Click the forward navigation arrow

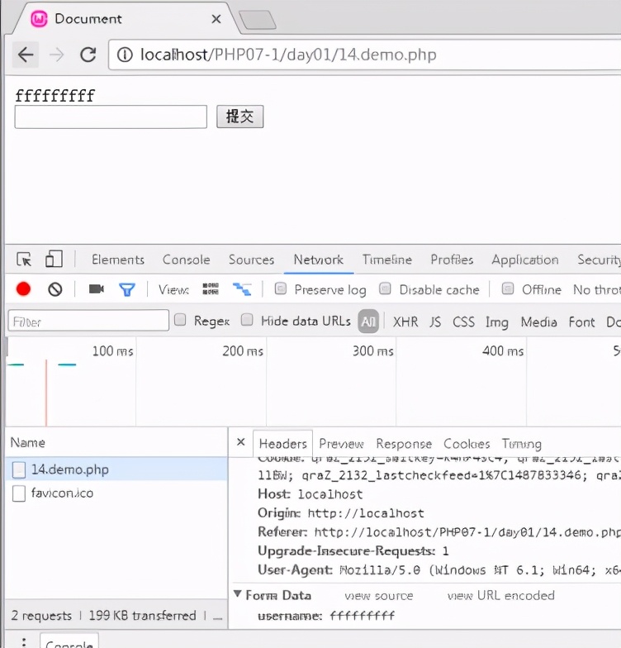56,55
